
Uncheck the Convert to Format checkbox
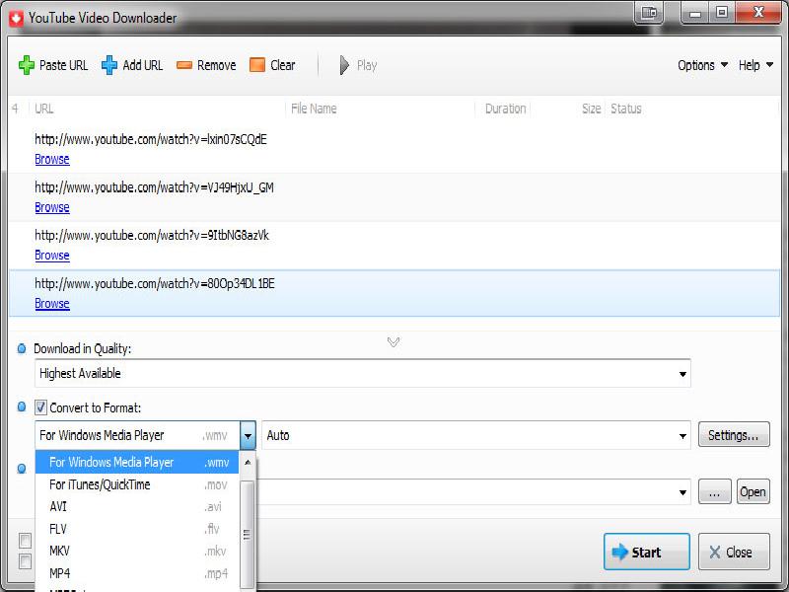pos(40,407)
